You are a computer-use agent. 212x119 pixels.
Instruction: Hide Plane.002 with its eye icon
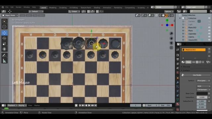(209, 27)
